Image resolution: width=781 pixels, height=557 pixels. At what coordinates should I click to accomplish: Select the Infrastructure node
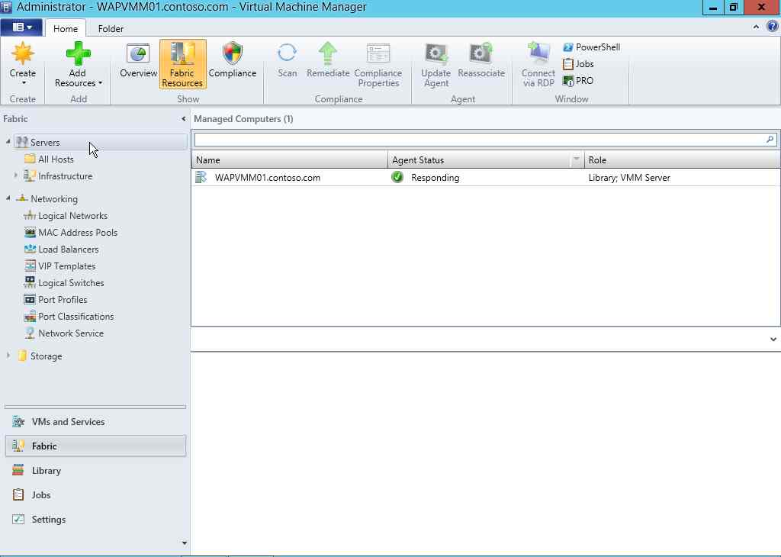[58, 176]
